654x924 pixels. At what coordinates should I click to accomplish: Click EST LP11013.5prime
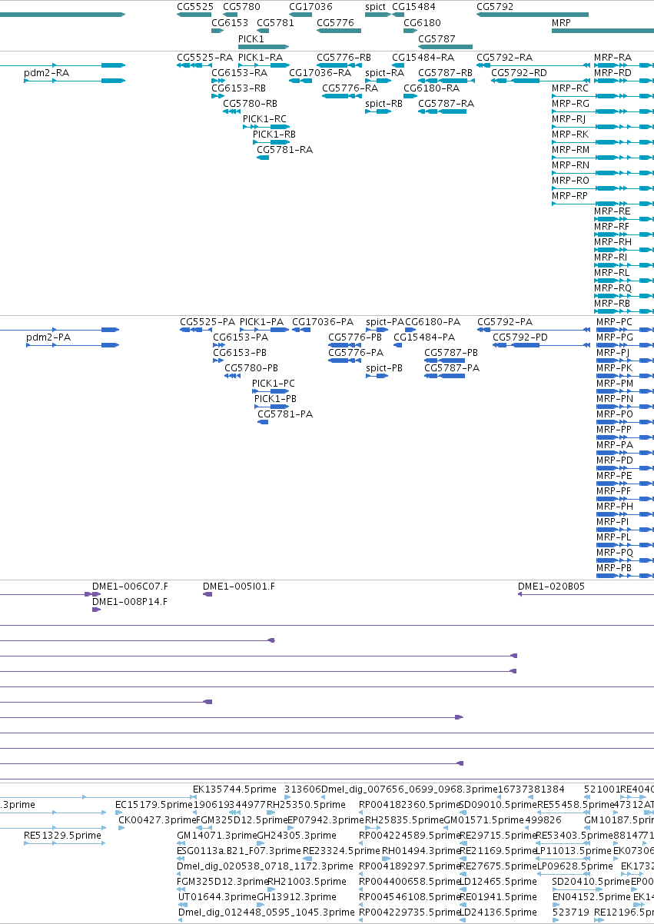(x=574, y=851)
